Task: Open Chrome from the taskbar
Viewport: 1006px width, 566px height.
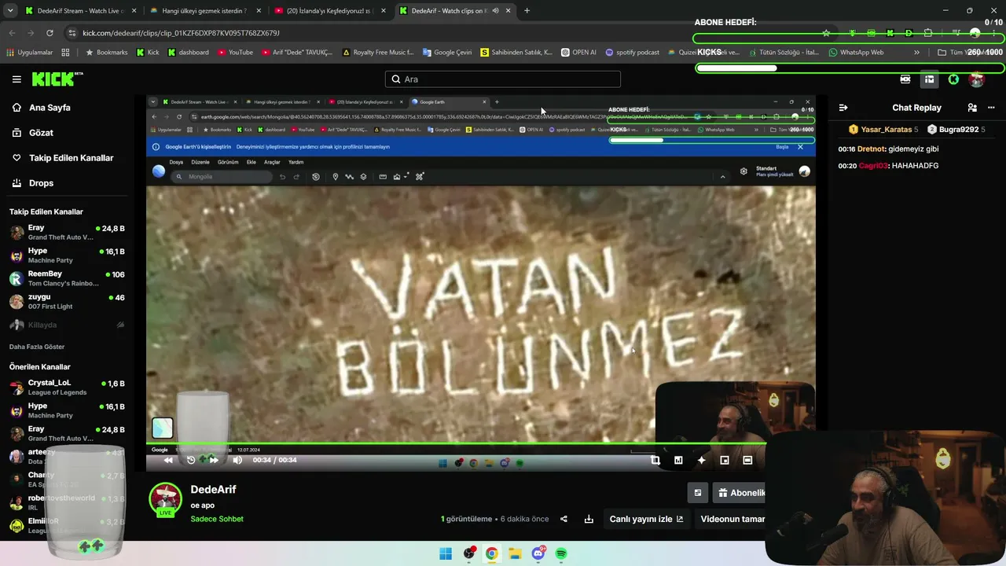Action: click(491, 553)
